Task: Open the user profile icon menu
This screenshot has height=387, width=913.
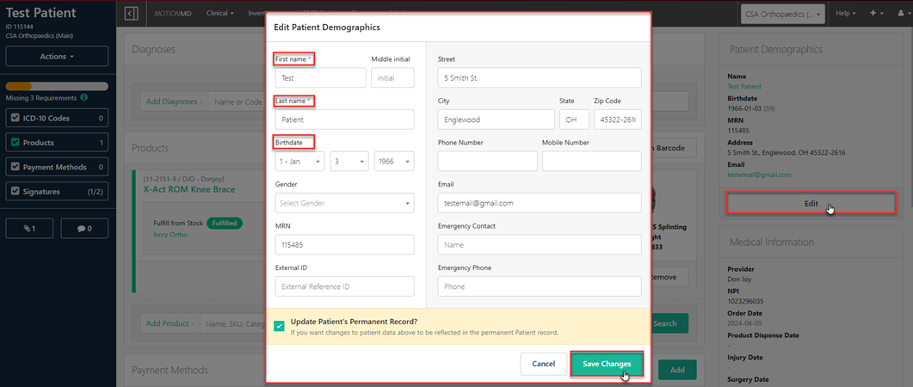Action: tap(899, 14)
